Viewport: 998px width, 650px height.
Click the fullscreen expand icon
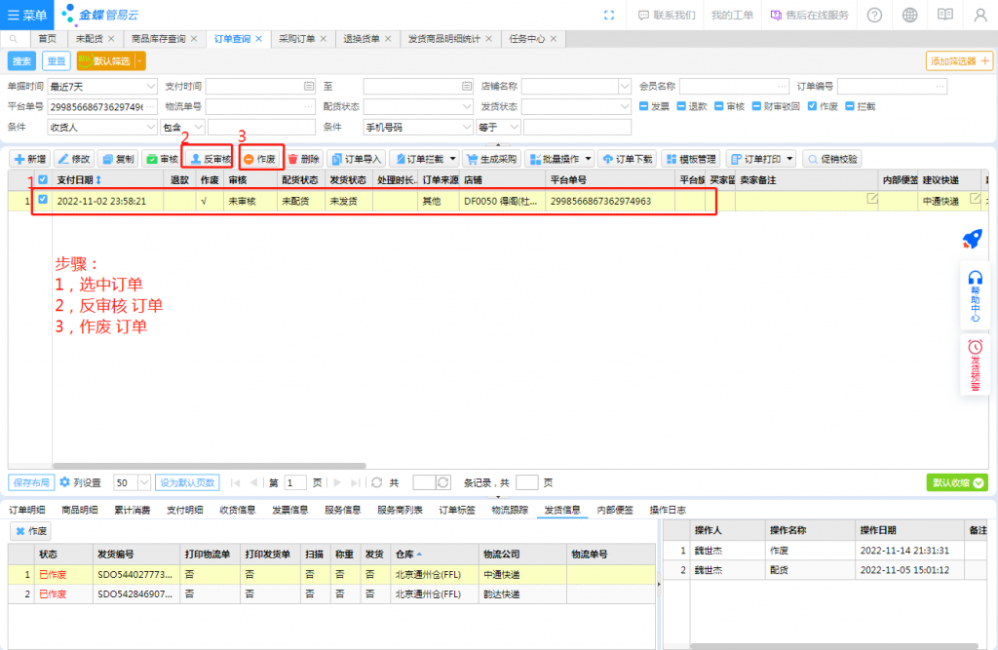pyautogui.click(x=609, y=15)
